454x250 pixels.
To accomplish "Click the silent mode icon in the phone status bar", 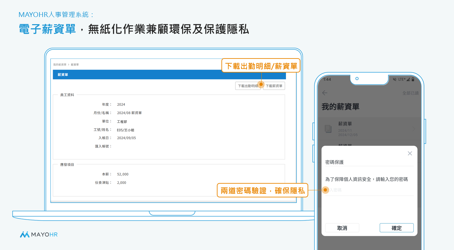I will [x=394, y=79].
